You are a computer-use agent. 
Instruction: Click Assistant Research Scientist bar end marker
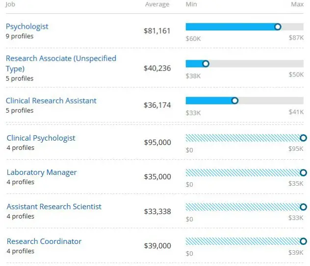pyautogui.click(x=303, y=207)
